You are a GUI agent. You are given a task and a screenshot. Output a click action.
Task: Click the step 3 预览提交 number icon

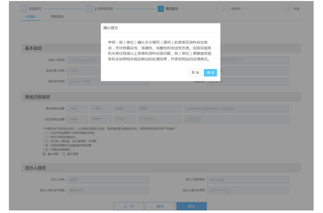coord(160,9)
